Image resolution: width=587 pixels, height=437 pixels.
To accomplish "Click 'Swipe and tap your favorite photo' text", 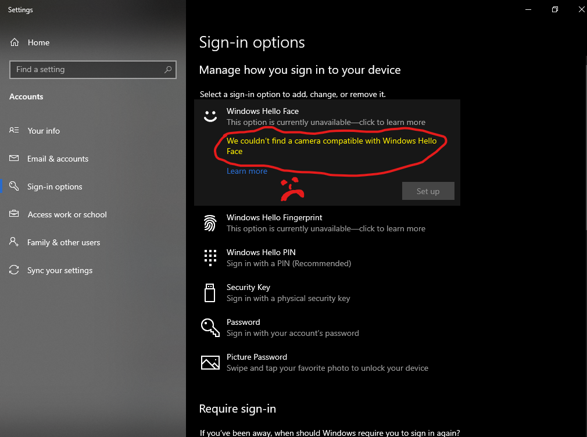I will pyautogui.click(x=327, y=368).
